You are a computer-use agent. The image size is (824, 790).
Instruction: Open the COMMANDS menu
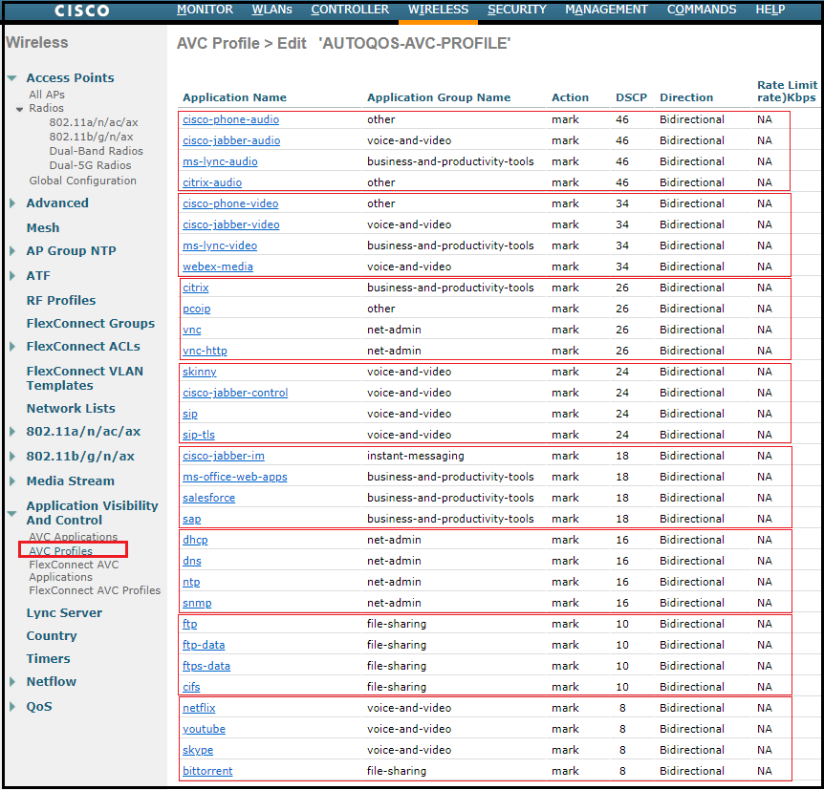(702, 10)
